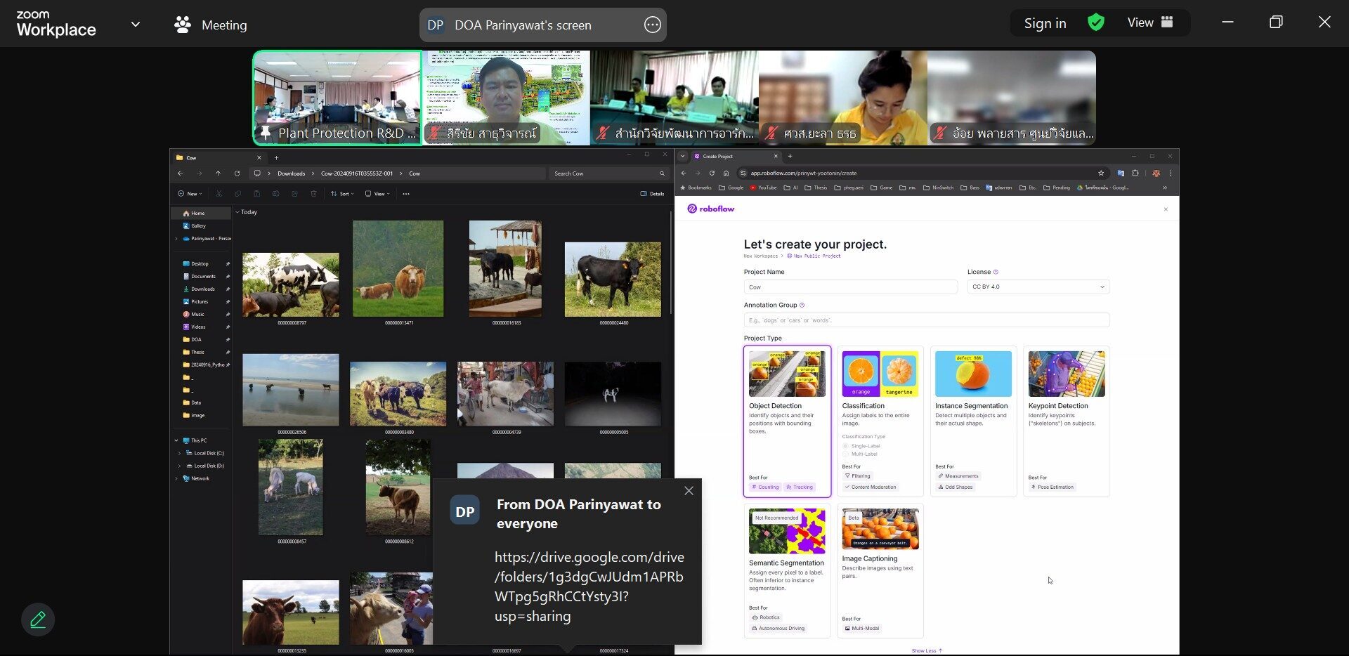Click the roboflow logo
This screenshot has width=1349, height=656.
click(711, 209)
